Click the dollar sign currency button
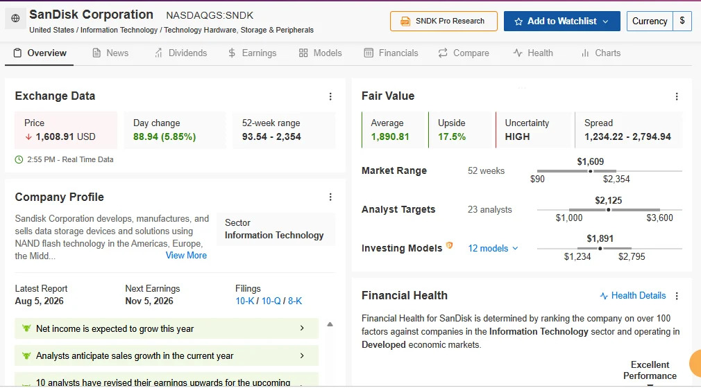This screenshot has width=701, height=388. tap(682, 21)
